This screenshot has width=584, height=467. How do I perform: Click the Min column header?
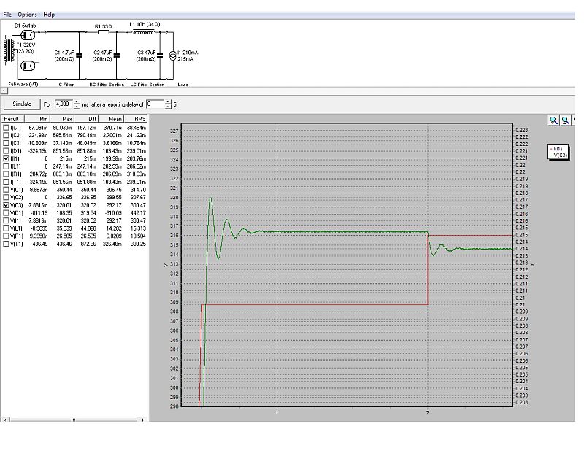tap(37, 119)
